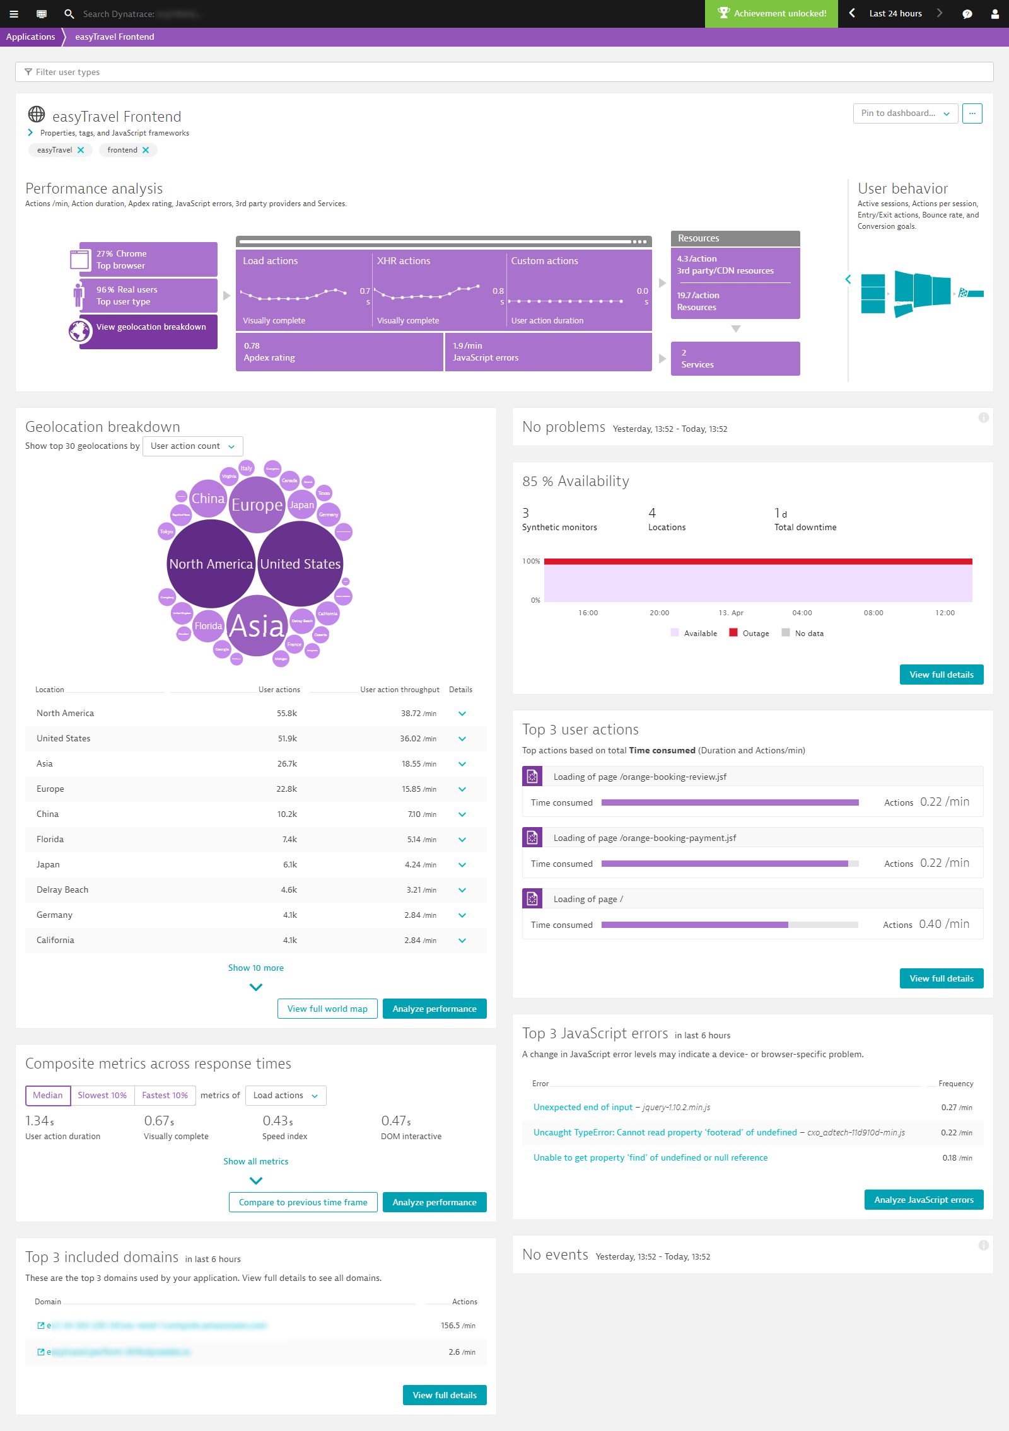1009x1431 pixels.
Task: Click the browser window icon beside Chrome
Action: (79, 259)
